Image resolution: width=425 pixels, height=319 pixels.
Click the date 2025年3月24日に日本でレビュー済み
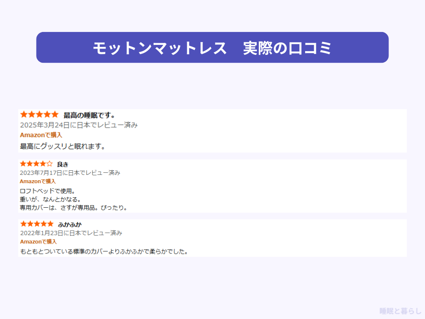(79, 125)
